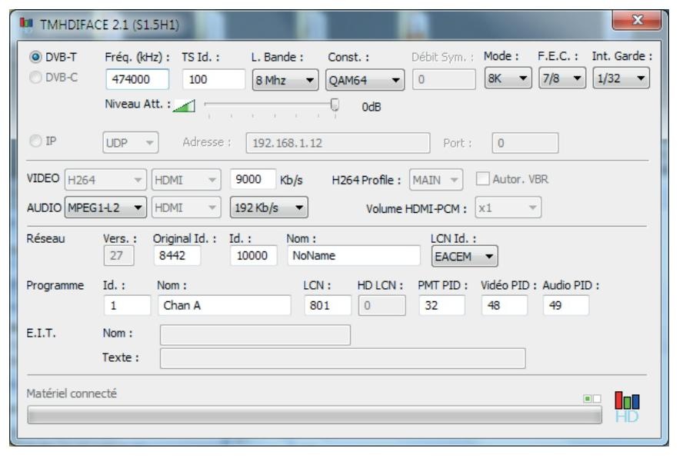
Task: Click the Fréq. (kHz) field 474000
Action: coord(138,79)
